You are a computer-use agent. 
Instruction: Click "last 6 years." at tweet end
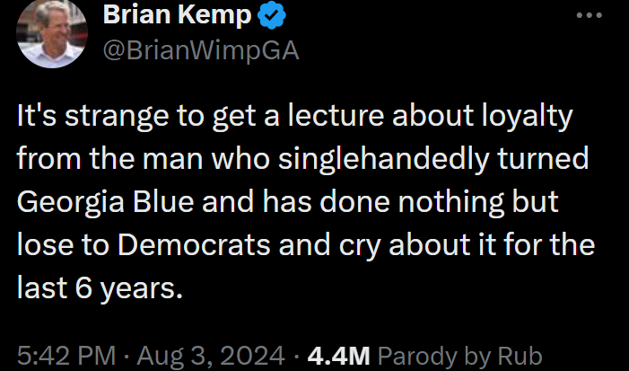point(100,288)
